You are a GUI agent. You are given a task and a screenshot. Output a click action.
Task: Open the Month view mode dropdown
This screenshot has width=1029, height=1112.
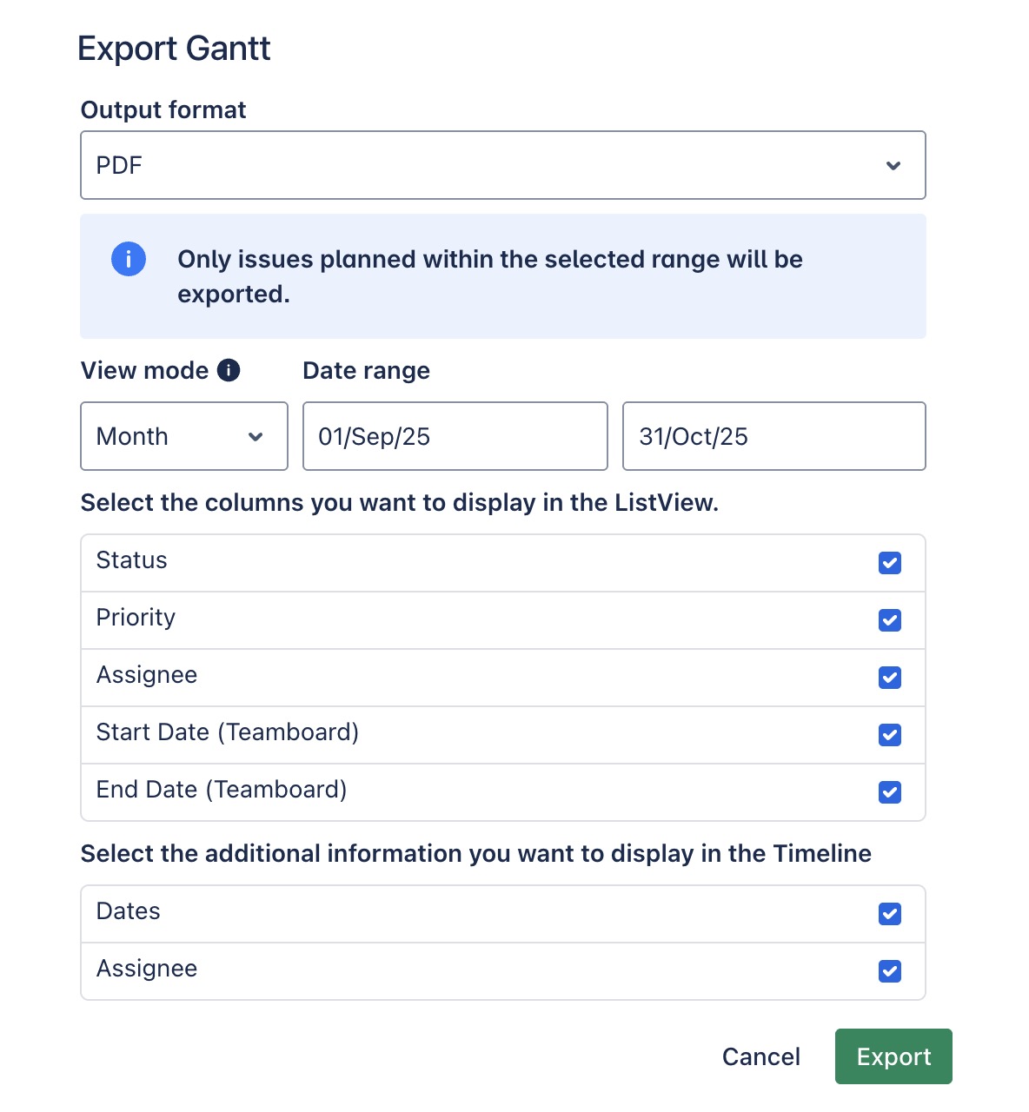pyautogui.click(x=183, y=436)
